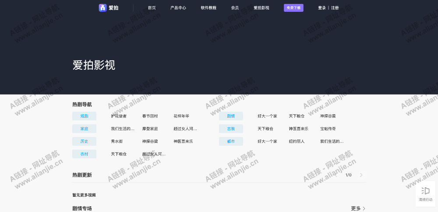This screenshot has height=212, width=438.
Task: Open the 清朗行动 floating icon
Action: [x=425, y=194]
